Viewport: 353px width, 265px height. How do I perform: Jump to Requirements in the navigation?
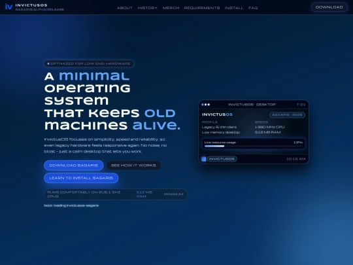click(202, 8)
